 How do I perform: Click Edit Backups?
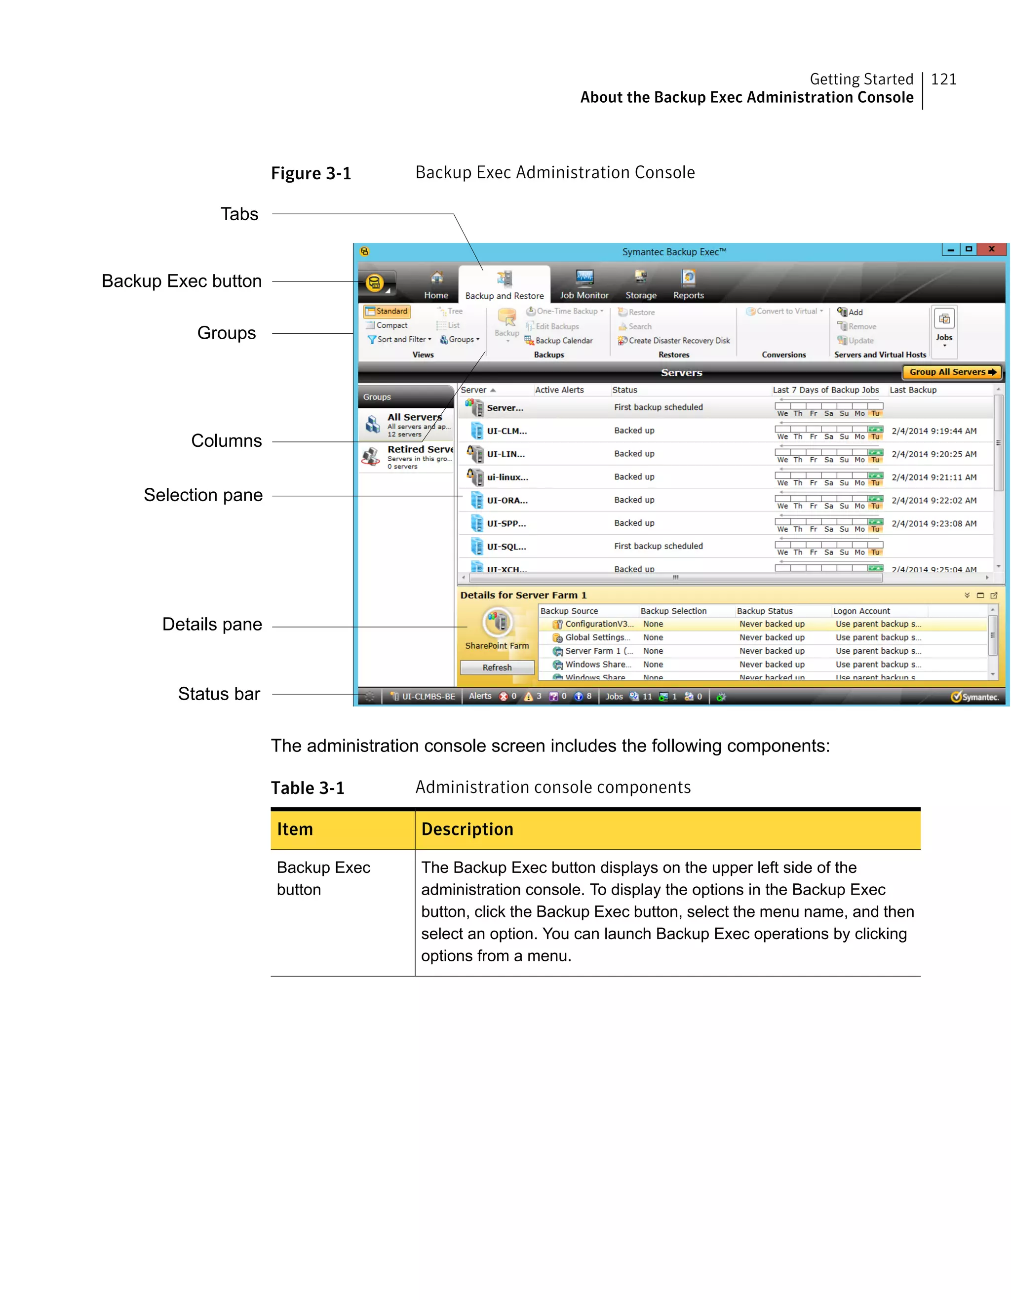click(x=552, y=326)
